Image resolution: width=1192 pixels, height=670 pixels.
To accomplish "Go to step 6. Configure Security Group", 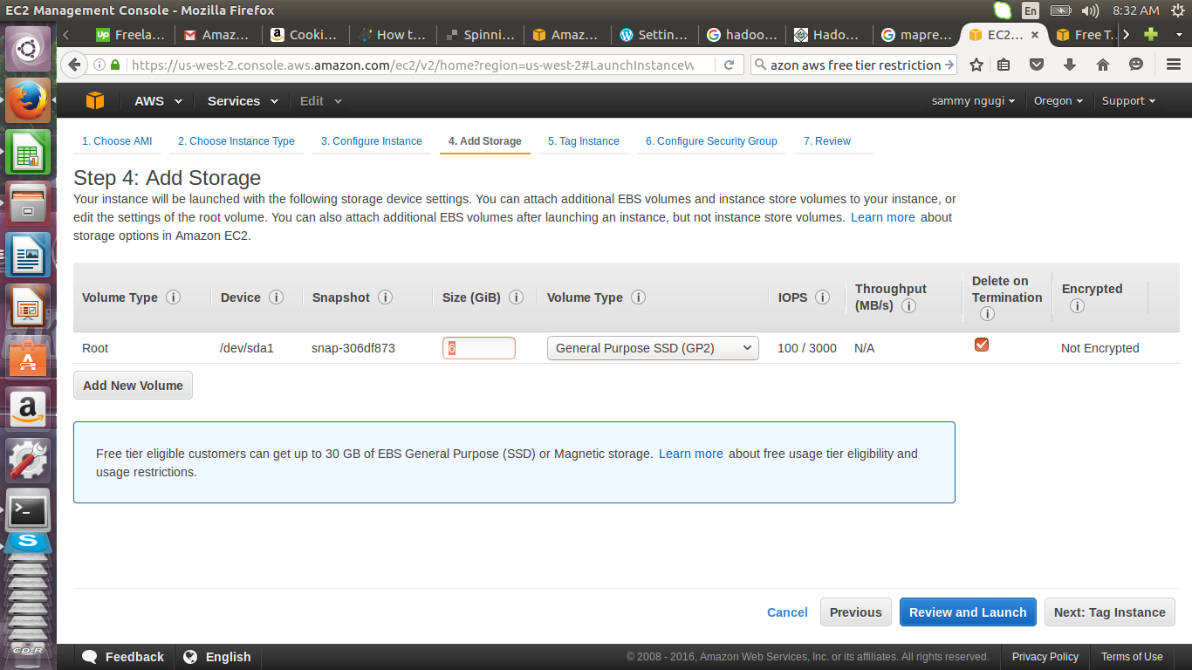I will tap(711, 141).
